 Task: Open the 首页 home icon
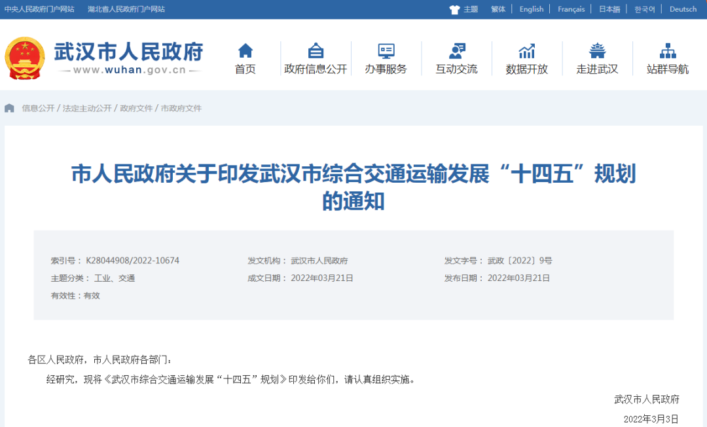(245, 50)
